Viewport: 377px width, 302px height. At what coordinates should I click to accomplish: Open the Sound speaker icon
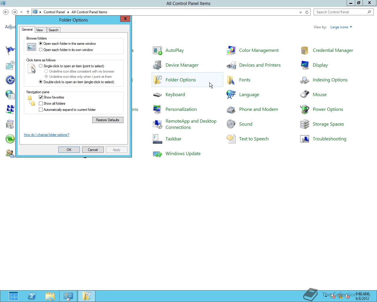tap(231, 124)
